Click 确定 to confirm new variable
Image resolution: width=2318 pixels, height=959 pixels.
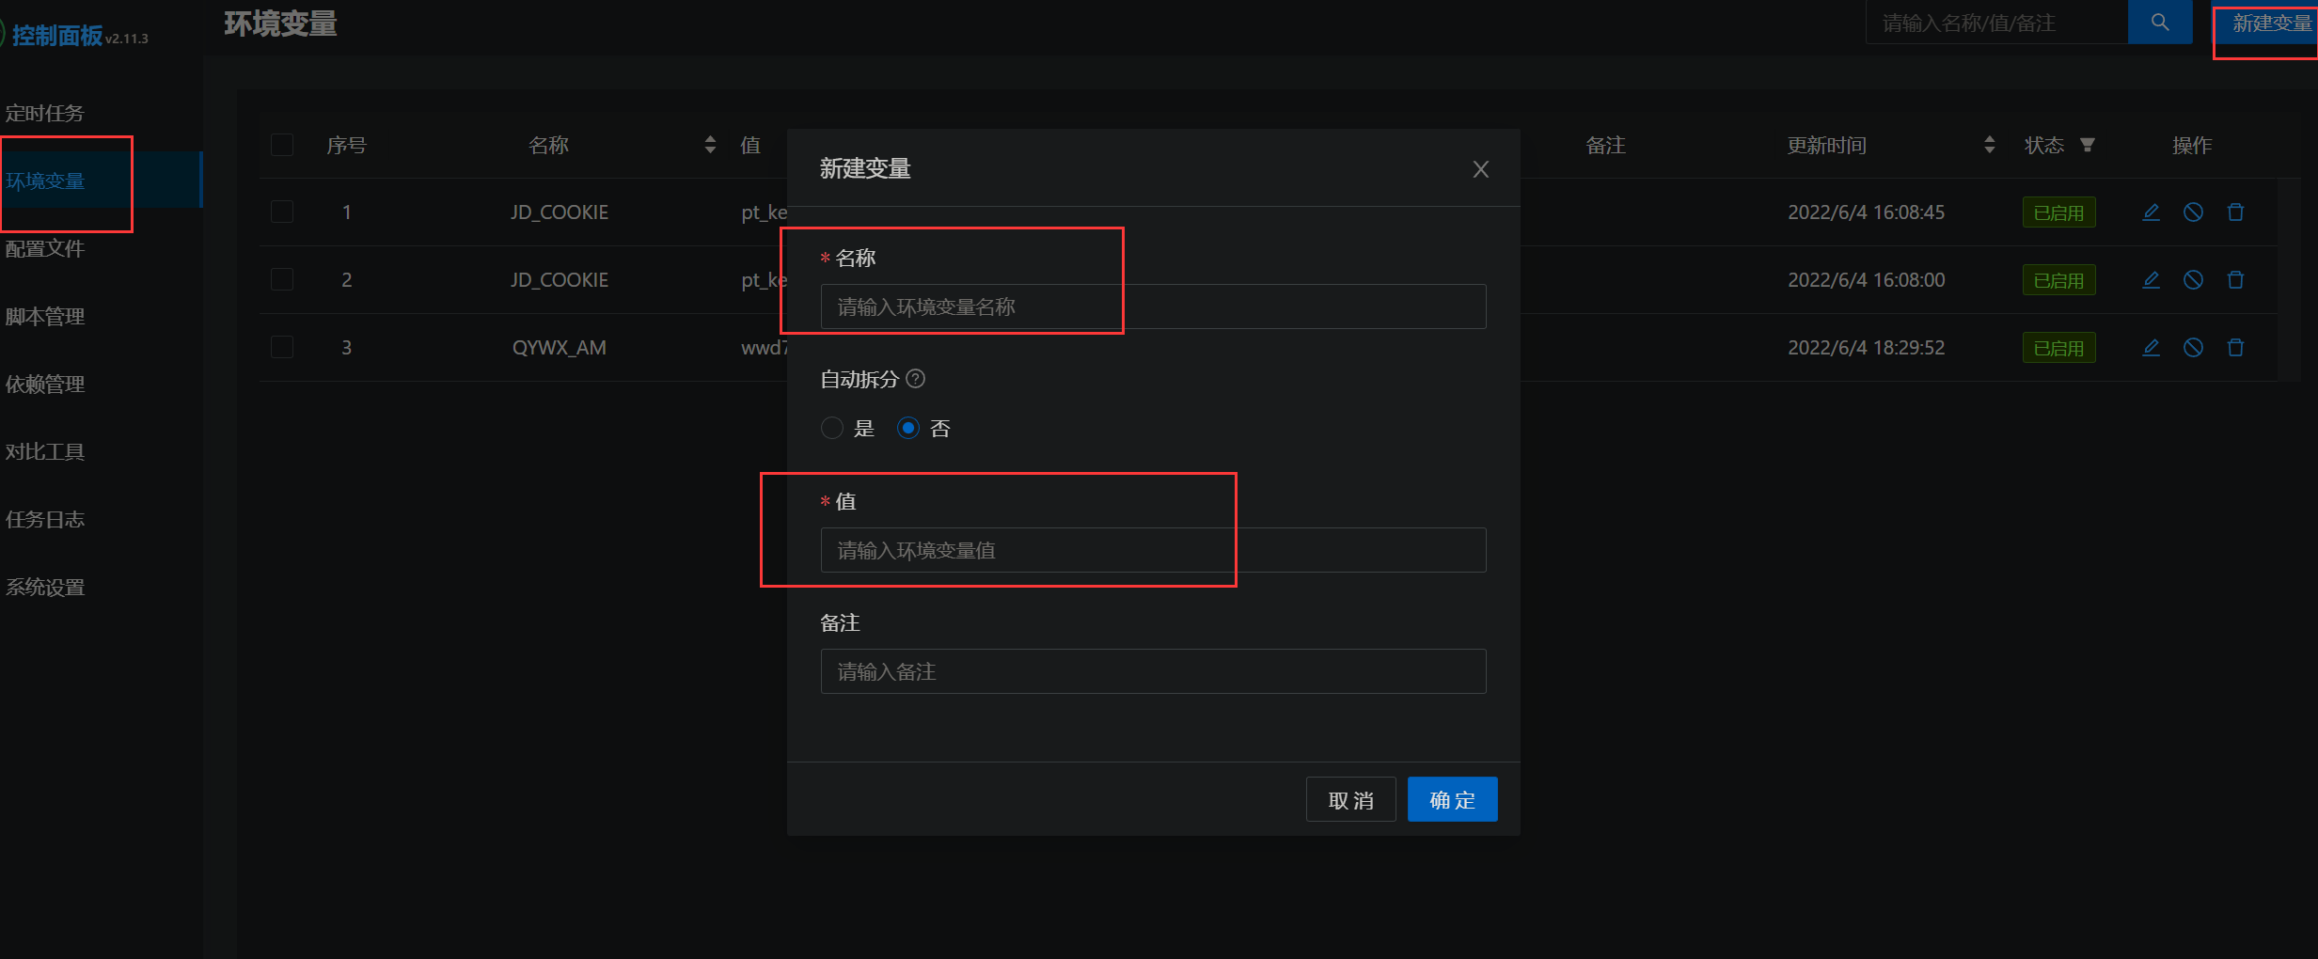coord(1453,799)
